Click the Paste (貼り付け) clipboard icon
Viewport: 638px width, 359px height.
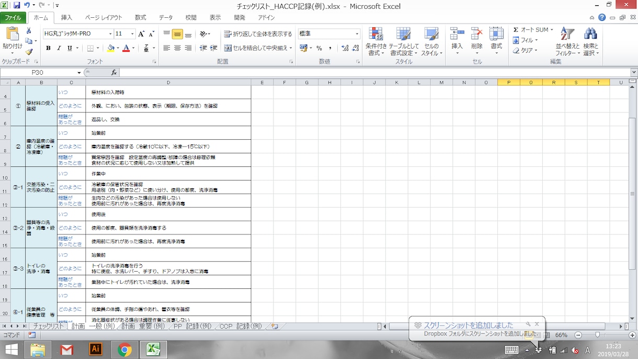click(12, 35)
